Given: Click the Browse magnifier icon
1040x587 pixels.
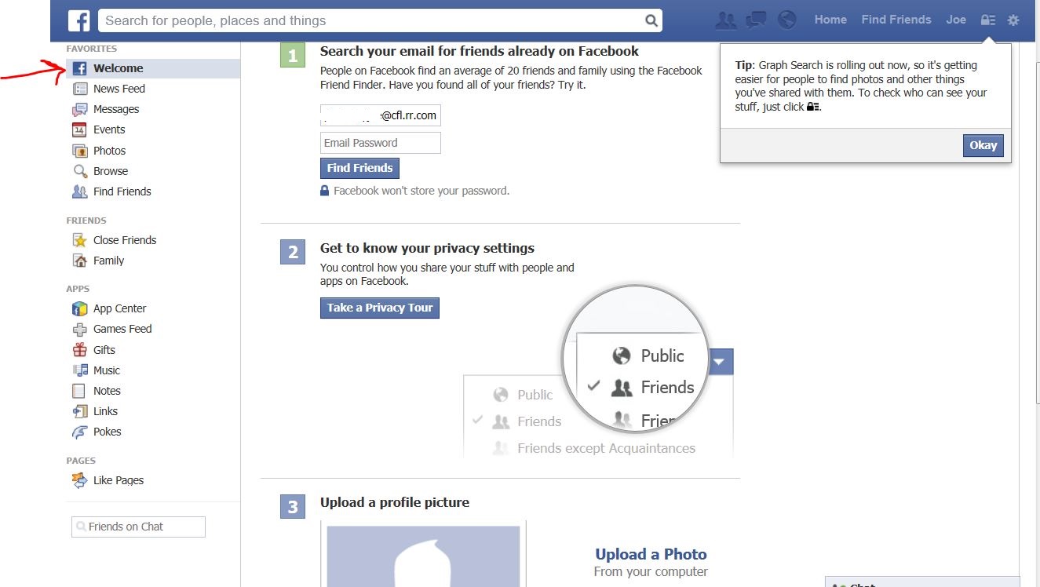Looking at the screenshot, I should point(79,171).
